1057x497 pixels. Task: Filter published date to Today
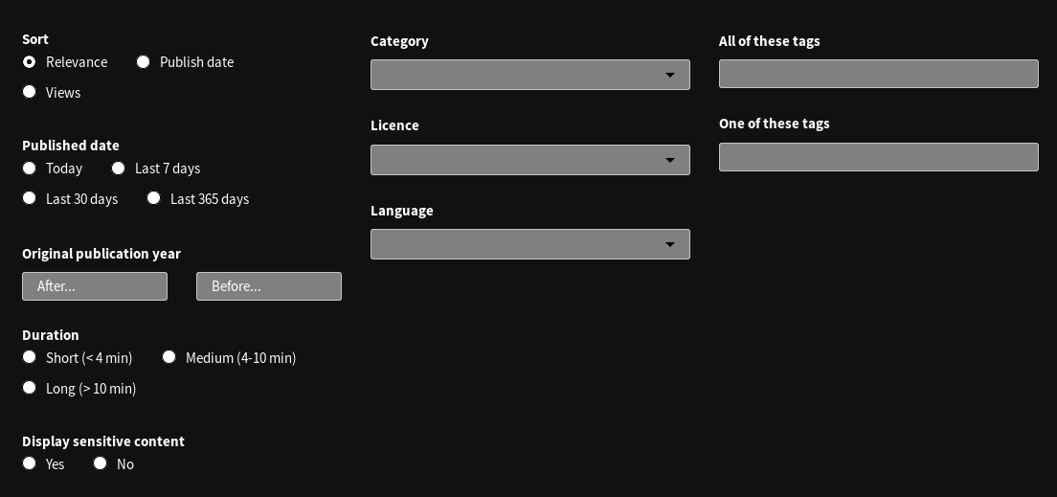click(29, 168)
